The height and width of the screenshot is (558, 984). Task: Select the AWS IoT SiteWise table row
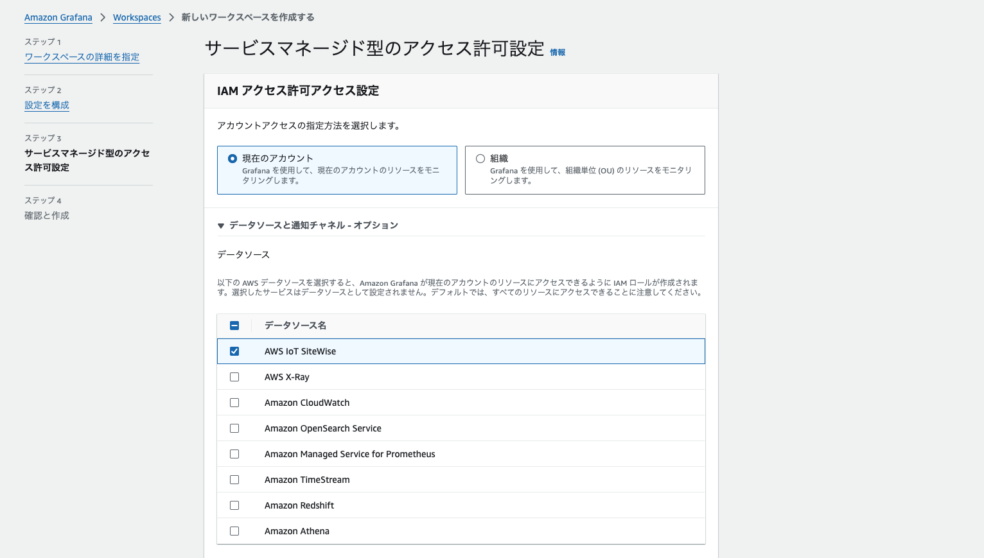click(x=450, y=351)
